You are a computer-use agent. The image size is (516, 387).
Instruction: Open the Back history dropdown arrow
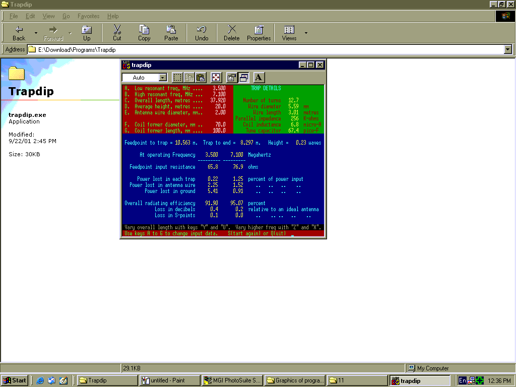36,33
